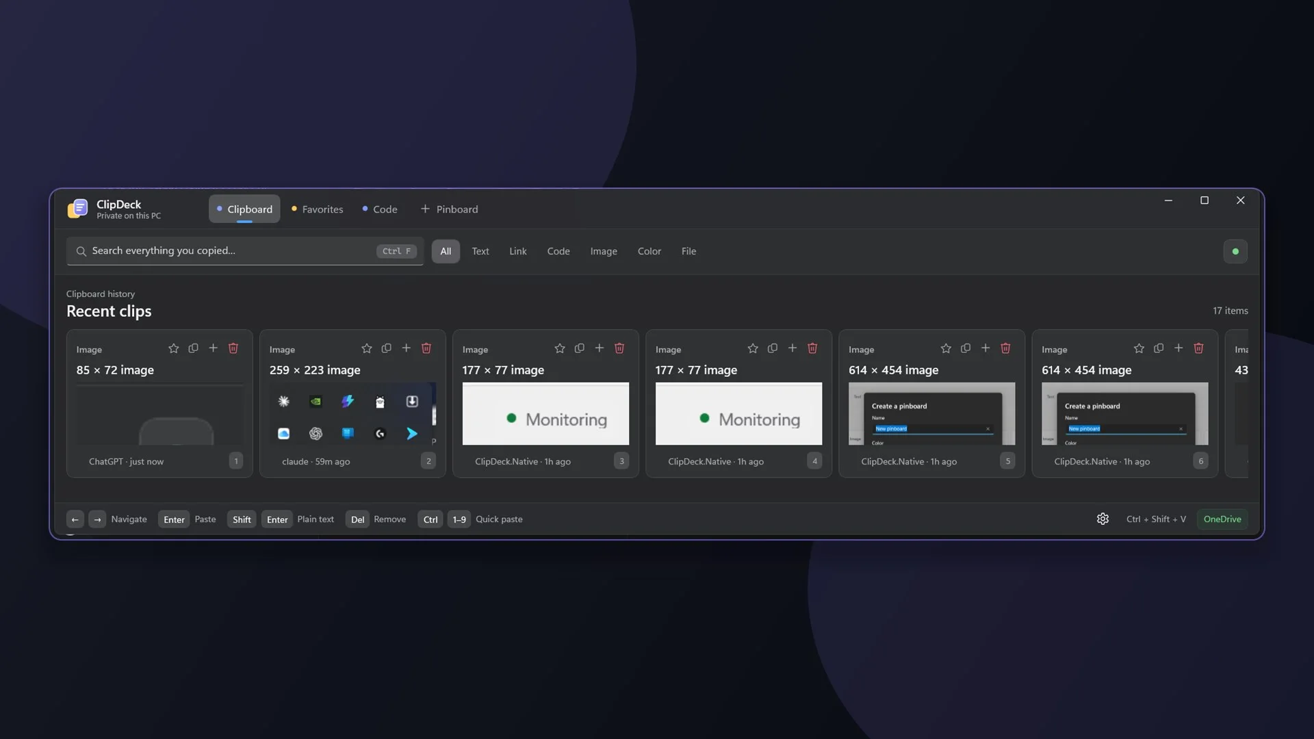Viewport: 1314px width, 739px height.
Task: Click the OneDrive sync button
Action: 1222,519
